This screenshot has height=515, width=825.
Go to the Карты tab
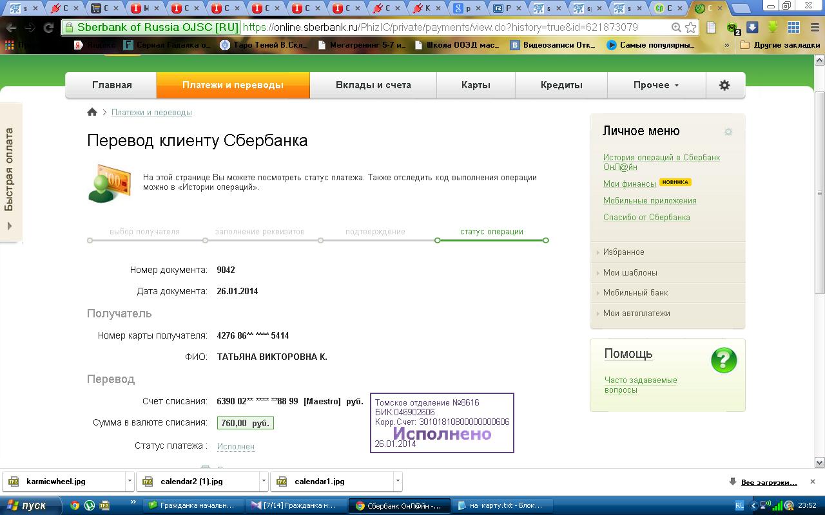[476, 85]
